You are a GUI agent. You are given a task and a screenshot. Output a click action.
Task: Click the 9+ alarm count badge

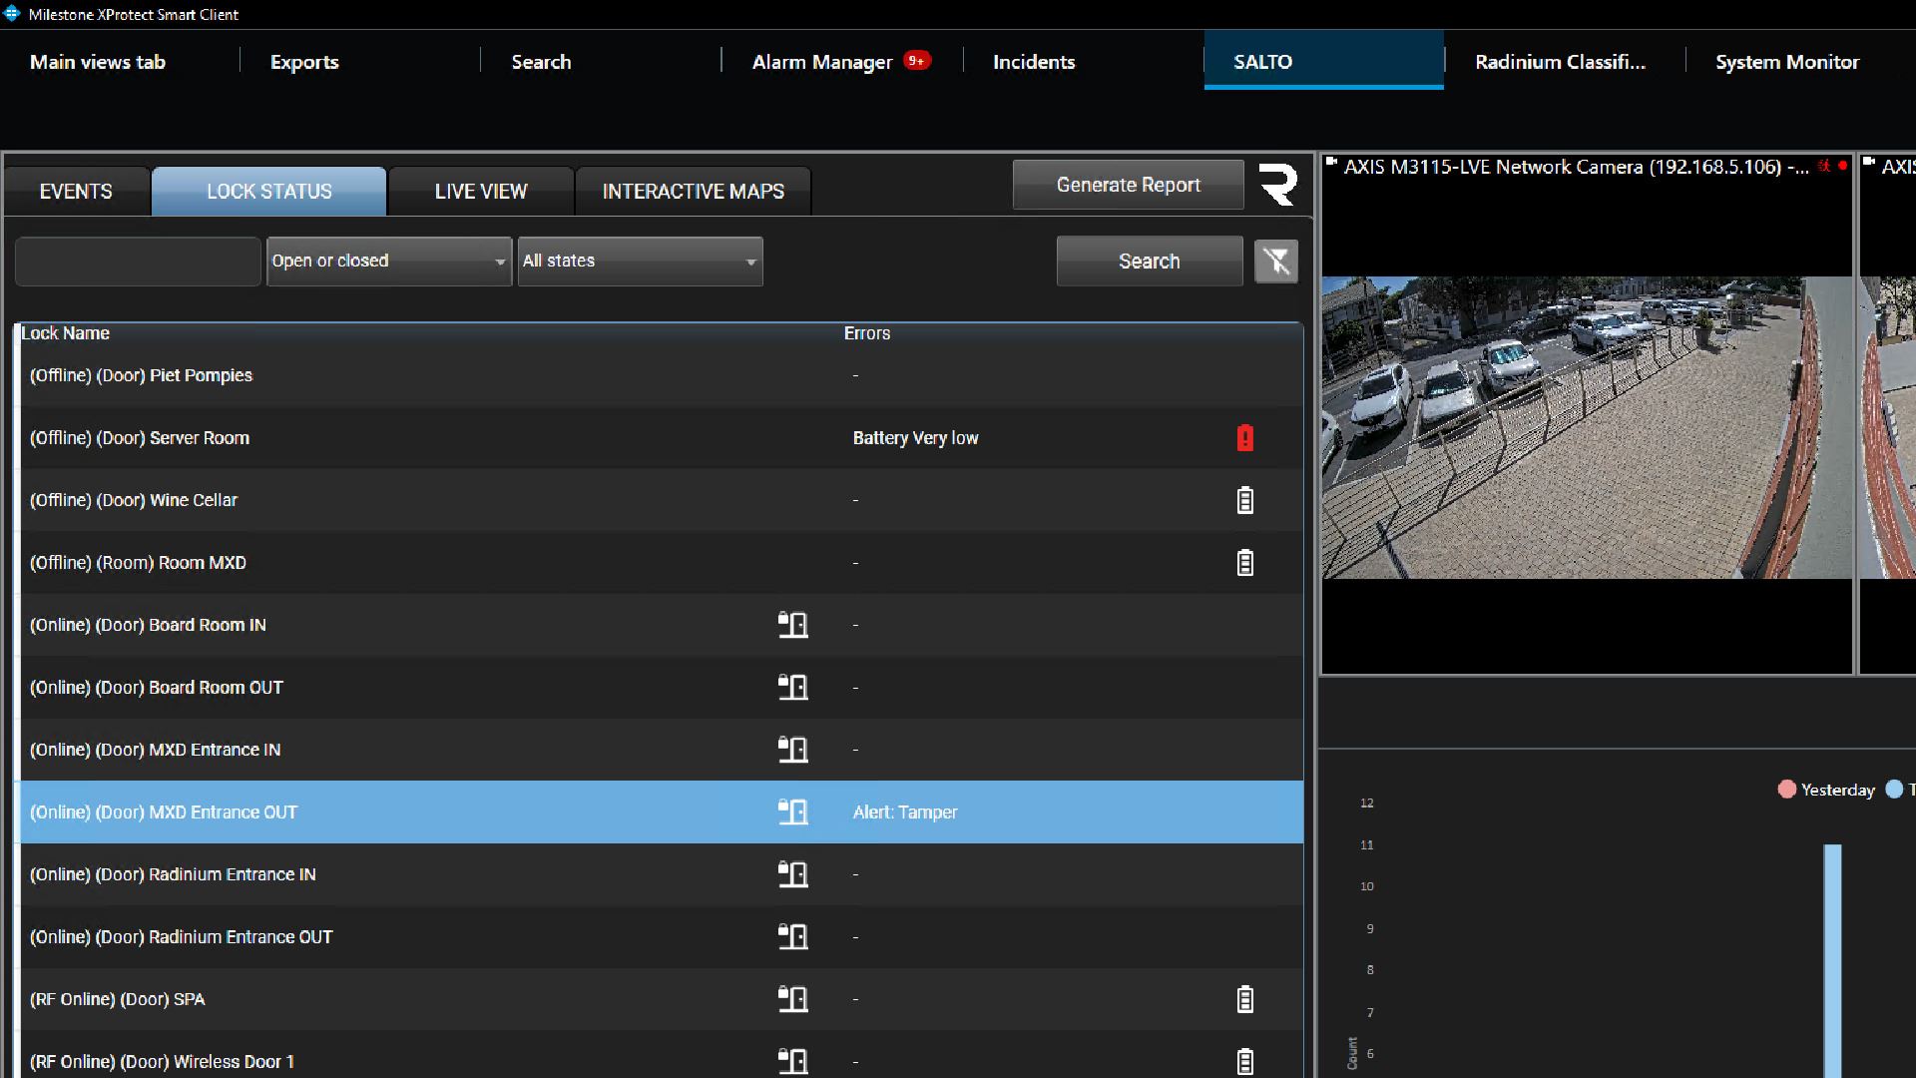click(916, 61)
